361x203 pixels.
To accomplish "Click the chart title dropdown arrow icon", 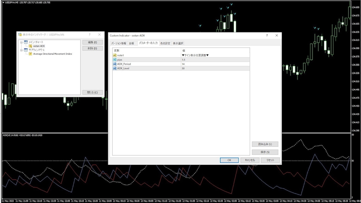I will pos(3,2).
